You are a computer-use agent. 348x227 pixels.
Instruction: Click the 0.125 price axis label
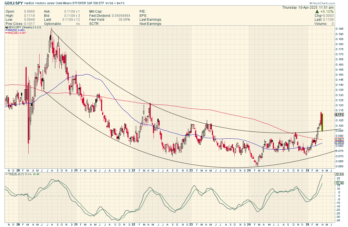(339, 100)
